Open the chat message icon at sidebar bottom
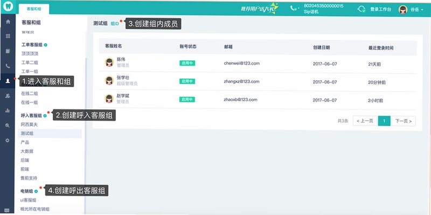The image size is (431, 215). [x=7, y=211]
